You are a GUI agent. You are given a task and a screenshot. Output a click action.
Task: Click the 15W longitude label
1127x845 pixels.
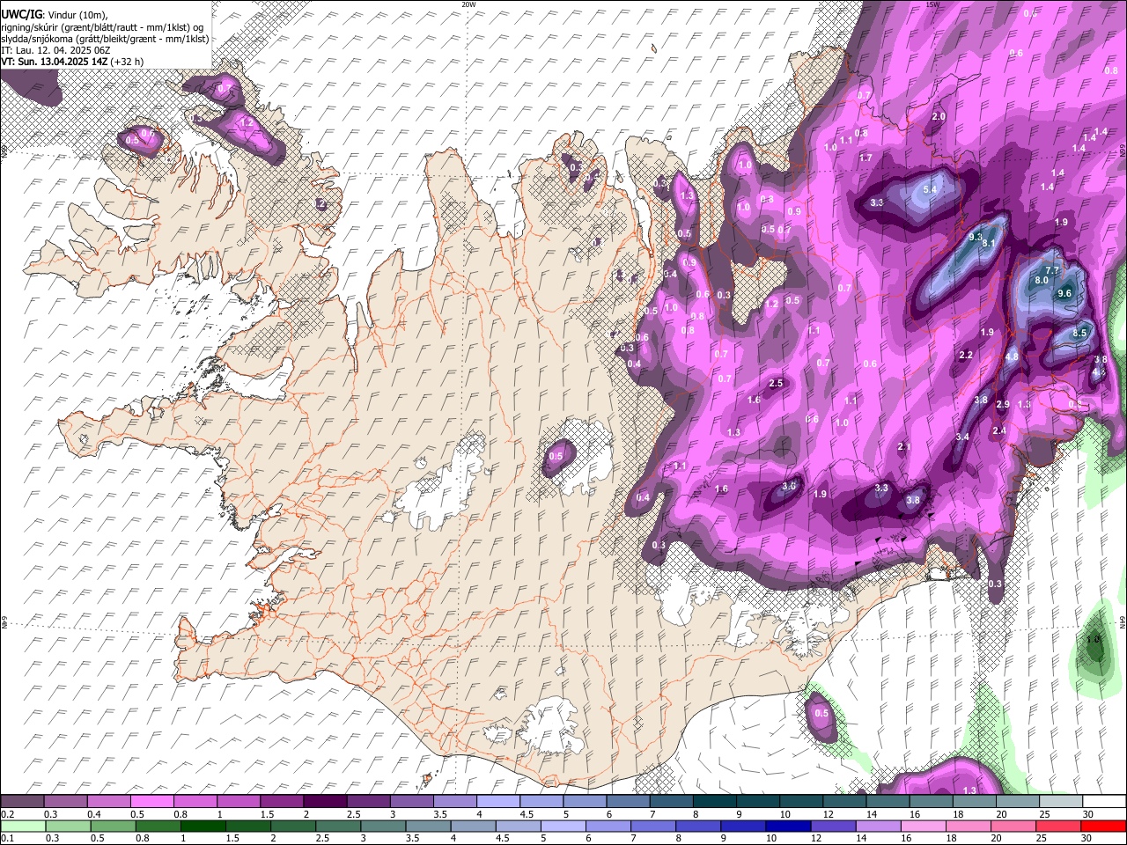pos(932,4)
